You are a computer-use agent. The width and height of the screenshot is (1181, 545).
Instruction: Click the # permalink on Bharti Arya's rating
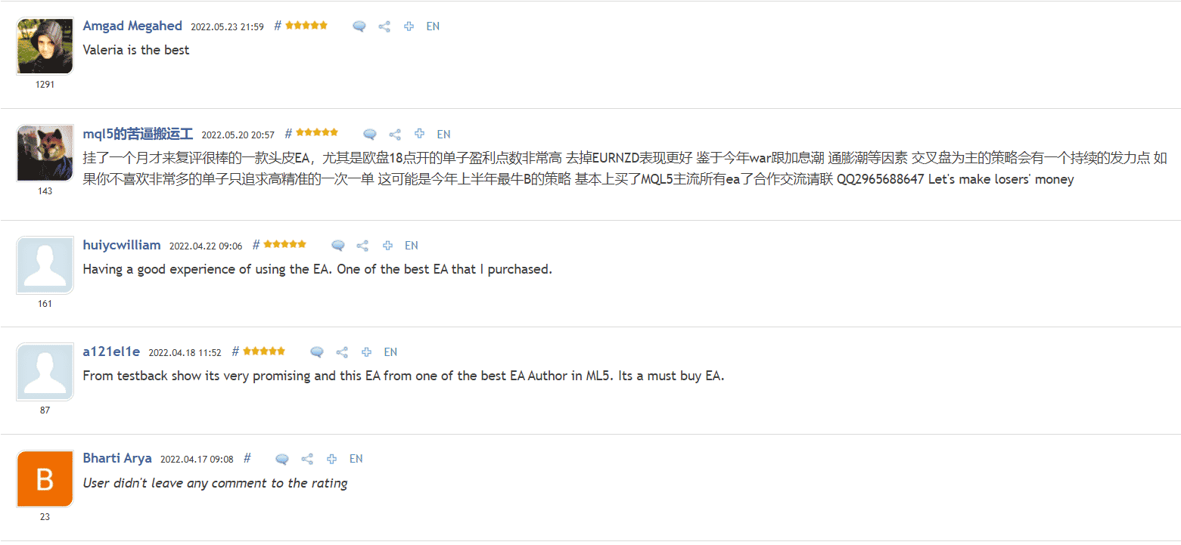pyautogui.click(x=247, y=458)
